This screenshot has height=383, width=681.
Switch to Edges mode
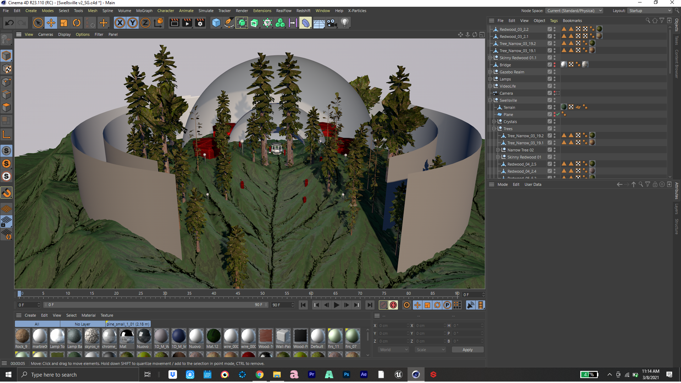(x=6, y=95)
